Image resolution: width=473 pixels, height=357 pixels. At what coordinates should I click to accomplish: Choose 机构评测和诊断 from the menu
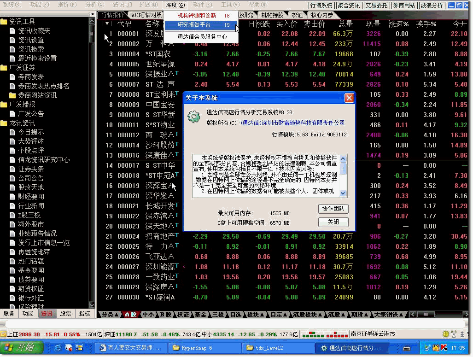pyautogui.click(x=201, y=15)
